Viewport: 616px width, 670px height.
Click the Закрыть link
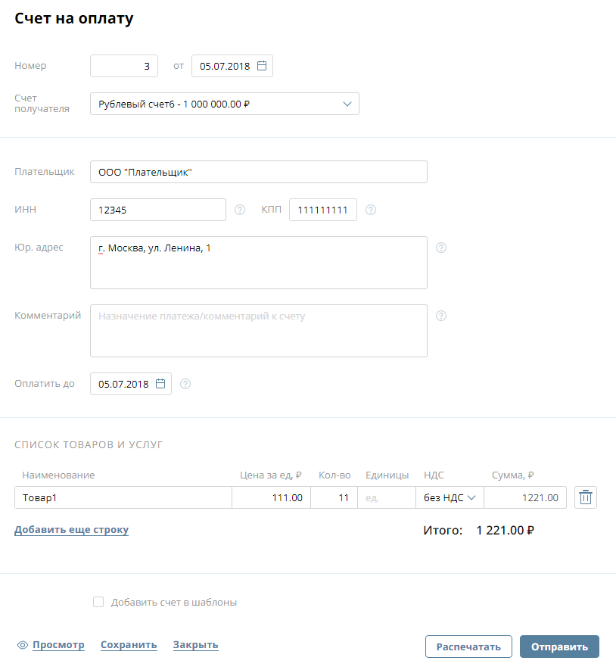[195, 645]
